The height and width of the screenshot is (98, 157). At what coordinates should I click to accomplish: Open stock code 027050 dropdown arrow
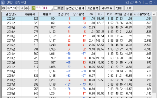click(x=18, y=8)
